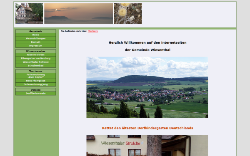Click the sunset landscape banner image
This screenshot has width=250, height=156.
79,14
